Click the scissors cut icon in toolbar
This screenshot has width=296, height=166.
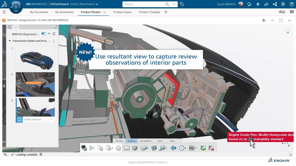[92, 148]
